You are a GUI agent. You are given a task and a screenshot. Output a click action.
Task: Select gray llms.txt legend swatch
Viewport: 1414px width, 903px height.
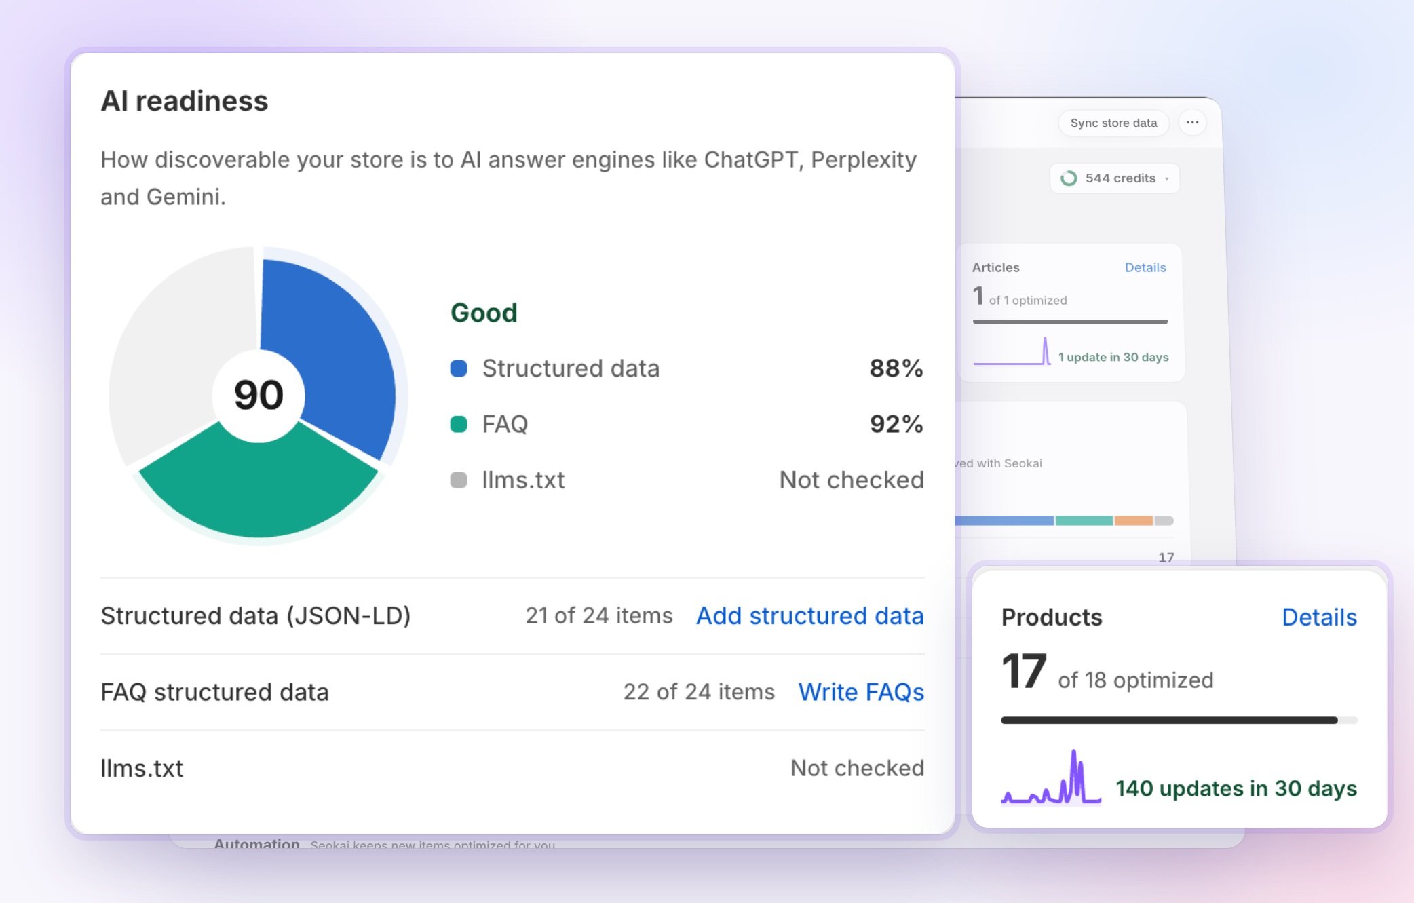[x=459, y=480]
